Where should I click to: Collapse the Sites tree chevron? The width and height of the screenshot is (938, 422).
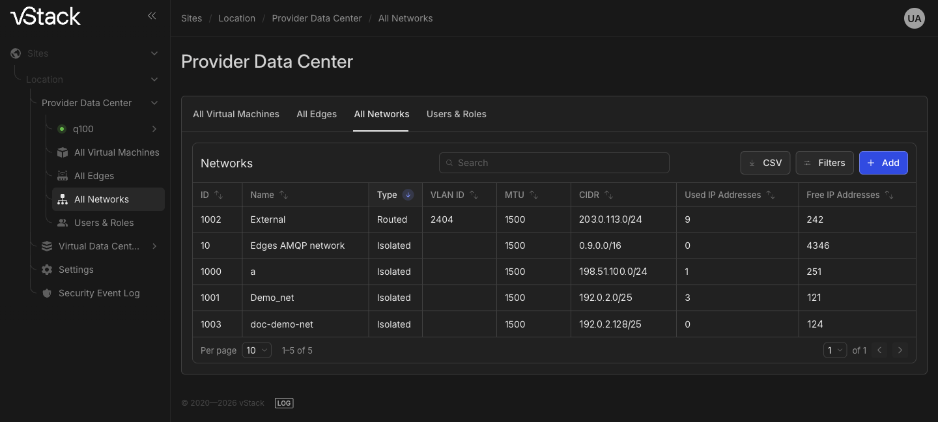pyautogui.click(x=154, y=53)
